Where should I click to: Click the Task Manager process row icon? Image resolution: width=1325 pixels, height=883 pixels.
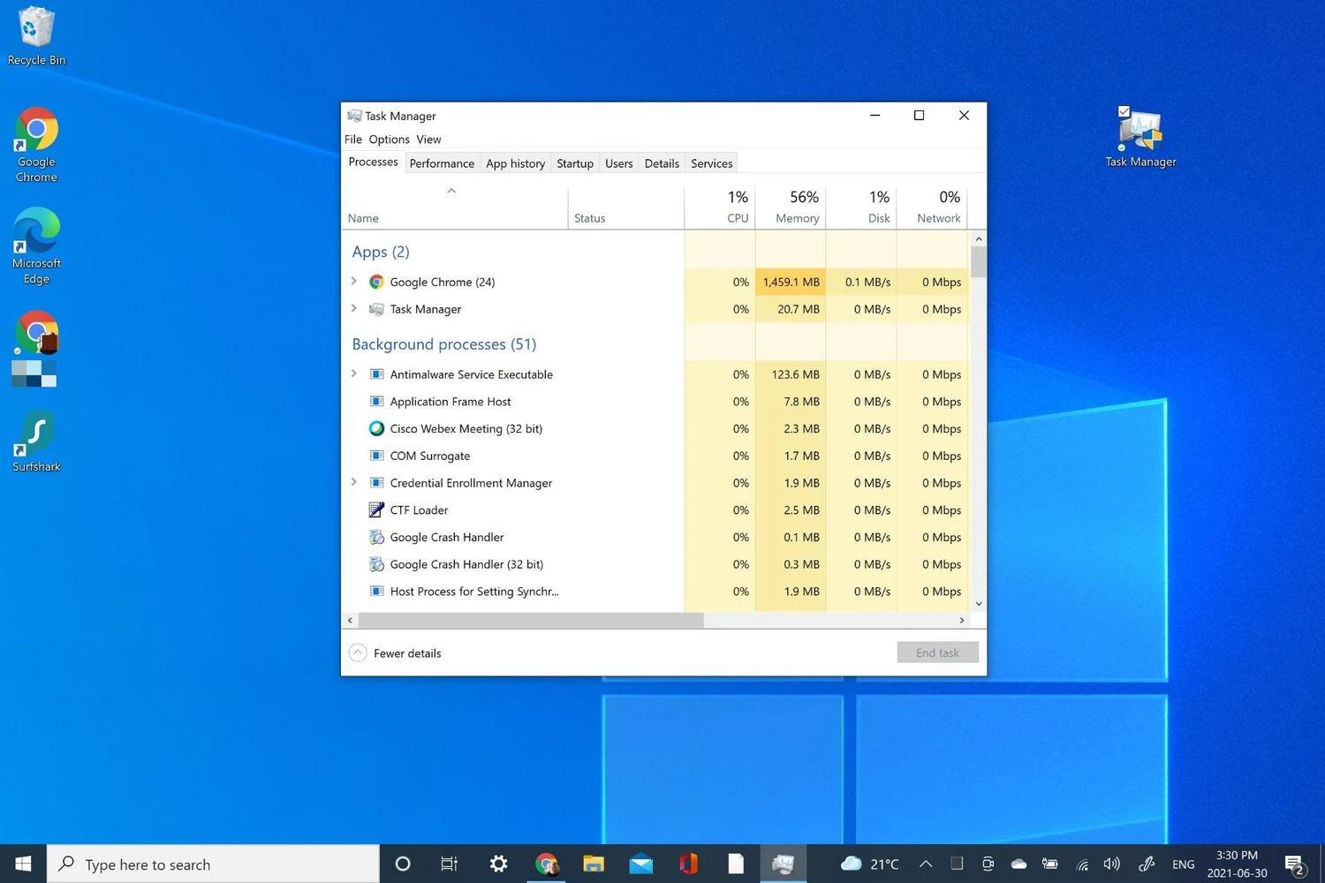(x=376, y=309)
